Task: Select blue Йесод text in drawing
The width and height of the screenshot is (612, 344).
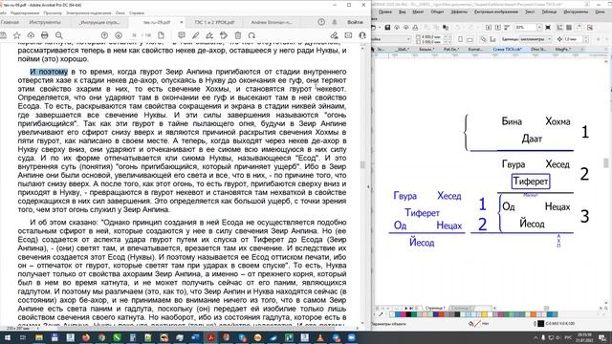Action: (x=422, y=242)
